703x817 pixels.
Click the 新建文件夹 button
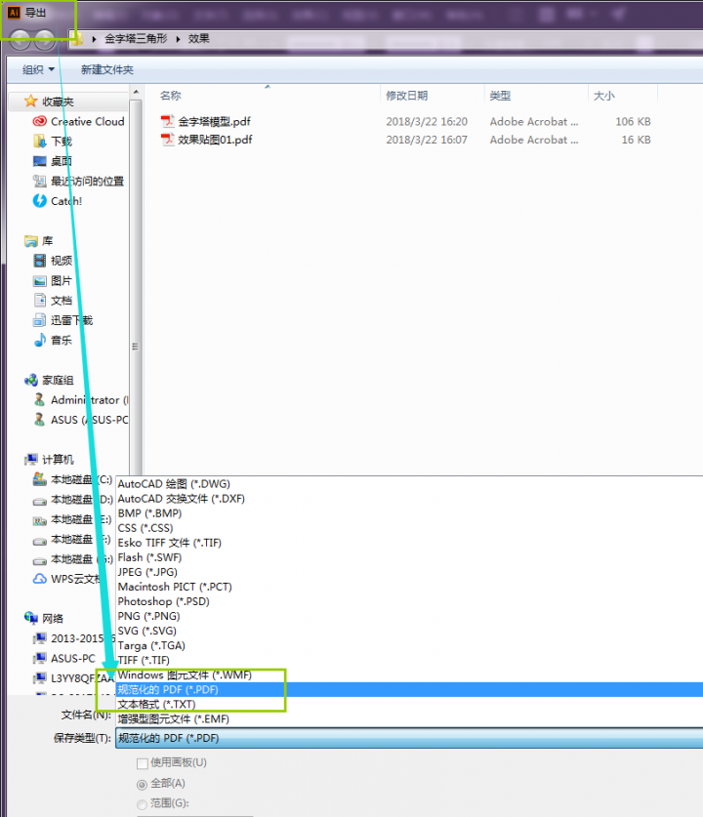[x=107, y=69]
